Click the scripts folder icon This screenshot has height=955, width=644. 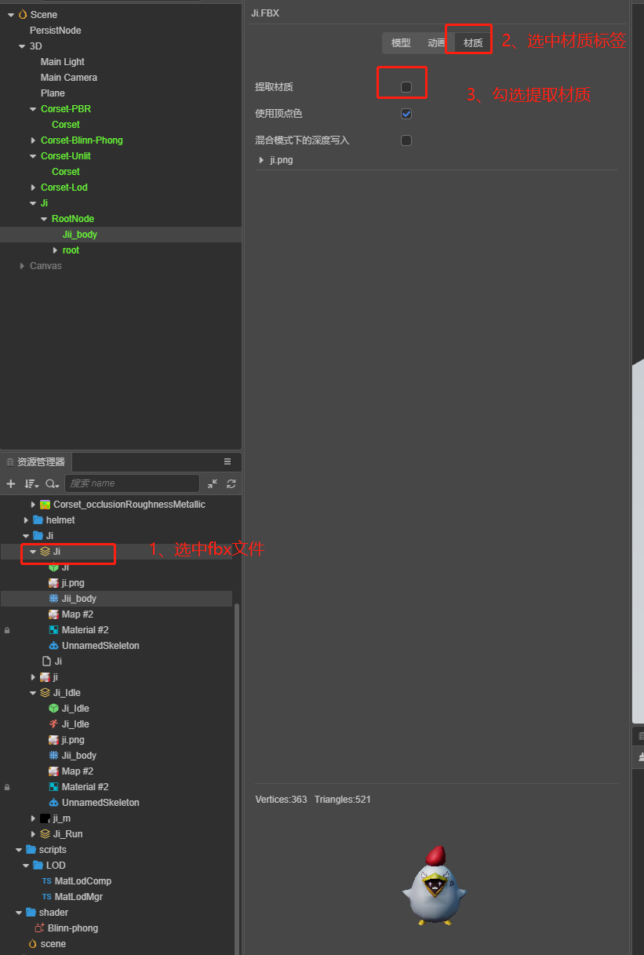(31, 849)
